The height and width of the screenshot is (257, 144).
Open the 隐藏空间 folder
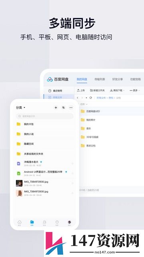click(x=44, y=144)
